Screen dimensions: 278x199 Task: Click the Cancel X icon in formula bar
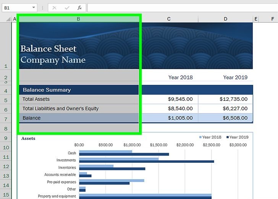pos(55,8)
